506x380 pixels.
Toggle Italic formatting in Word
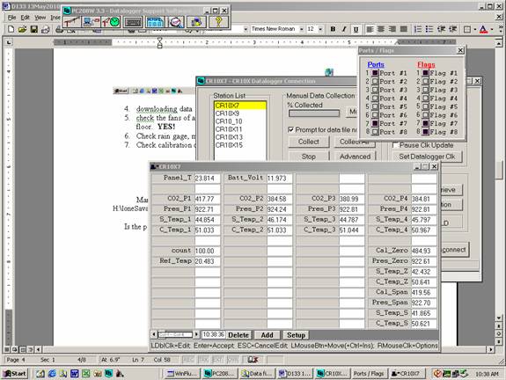(x=344, y=29)
